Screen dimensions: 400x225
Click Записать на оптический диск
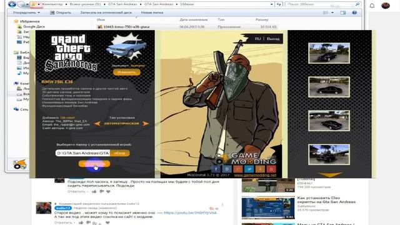click(106, 12)
